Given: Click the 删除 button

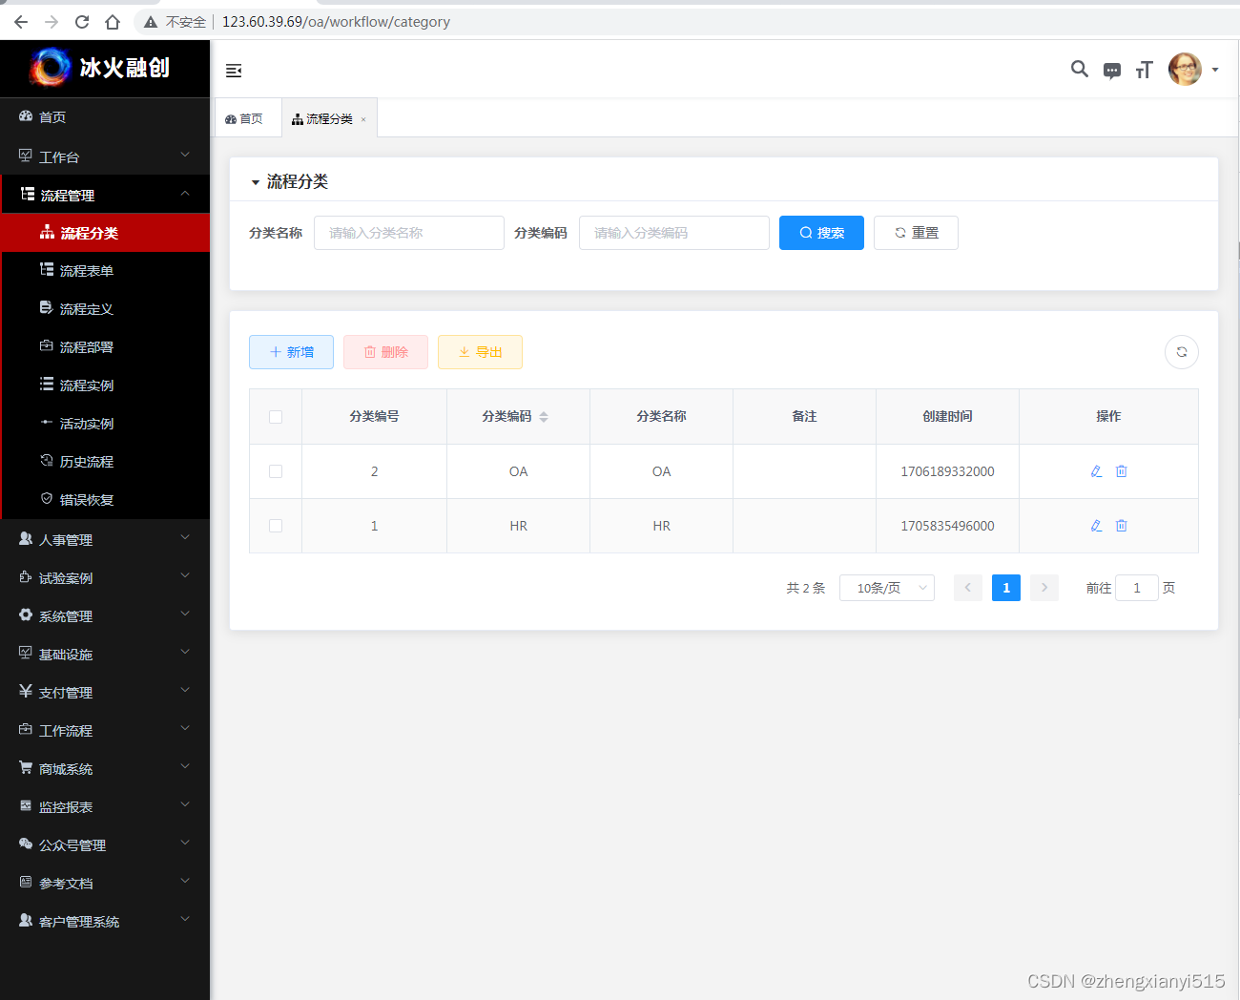Looking at the screenshot, I should (385, 352).
